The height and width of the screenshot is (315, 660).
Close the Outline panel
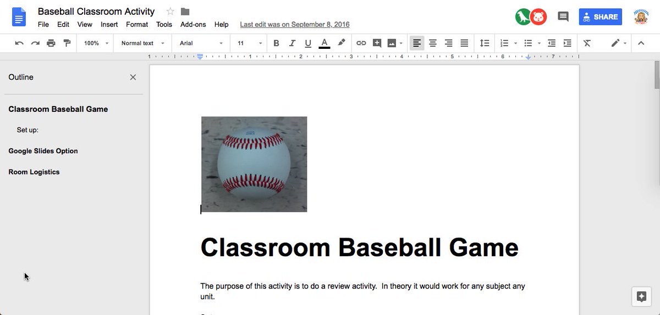pos(133,77)
